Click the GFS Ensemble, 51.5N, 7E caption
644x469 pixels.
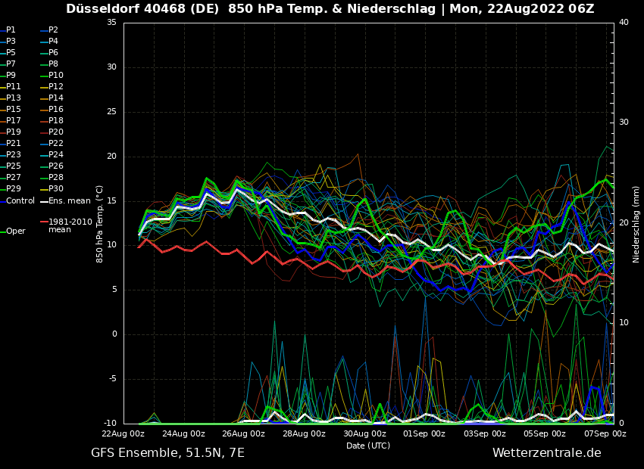coord(167,453)
